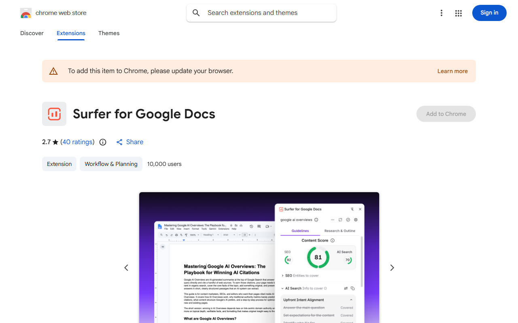
Task: Click the Workflow & Planning chip
Action: (111, 164)
